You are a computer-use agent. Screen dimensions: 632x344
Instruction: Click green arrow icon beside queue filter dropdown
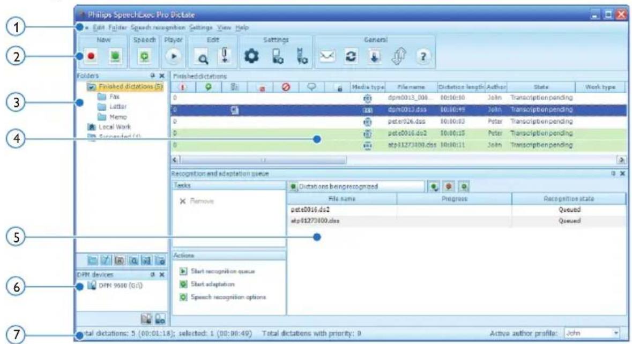[x=434, y=186]
